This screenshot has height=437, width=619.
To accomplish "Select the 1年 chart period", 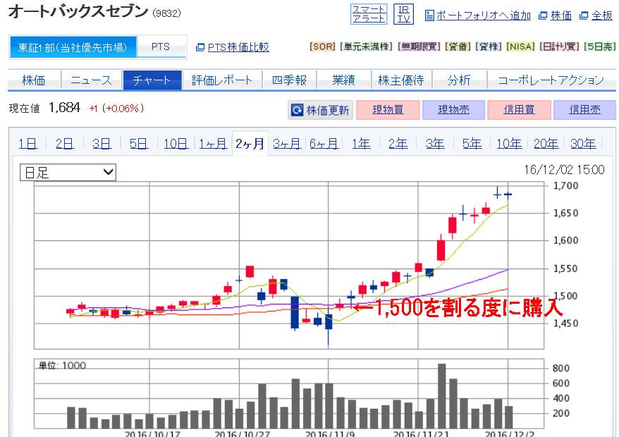I will (x=361, y=144).
